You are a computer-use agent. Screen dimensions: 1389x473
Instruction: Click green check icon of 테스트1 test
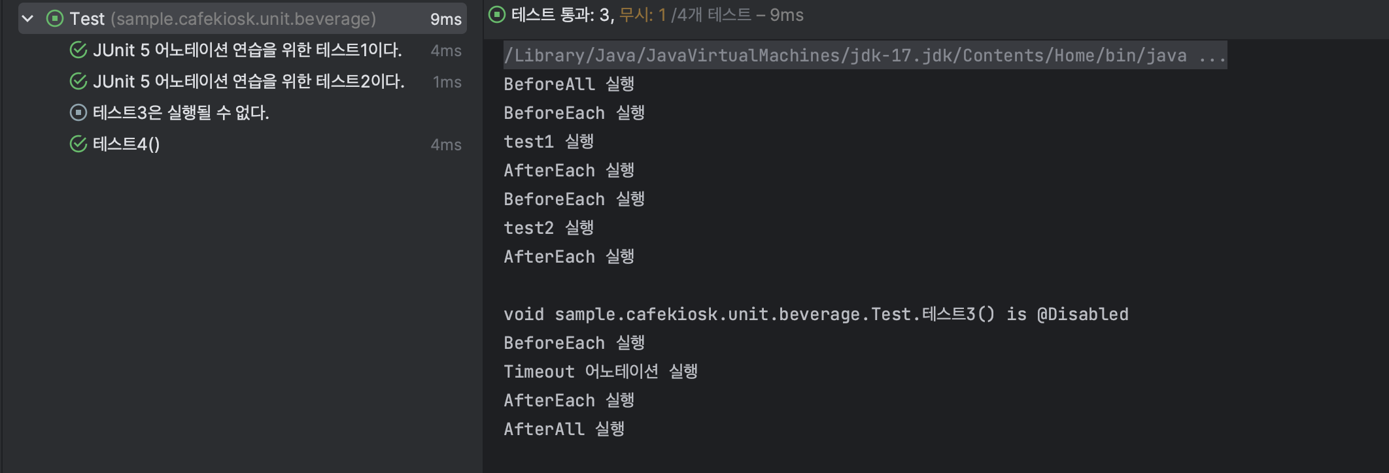tap(78, 50)
